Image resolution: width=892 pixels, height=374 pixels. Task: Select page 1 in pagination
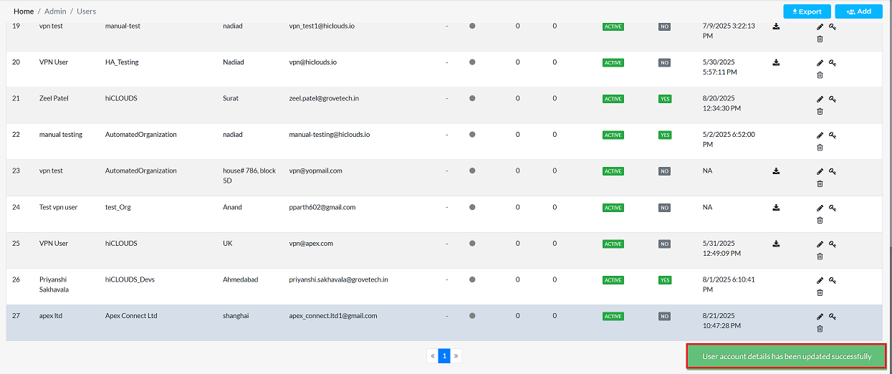(x=444, y=355)
